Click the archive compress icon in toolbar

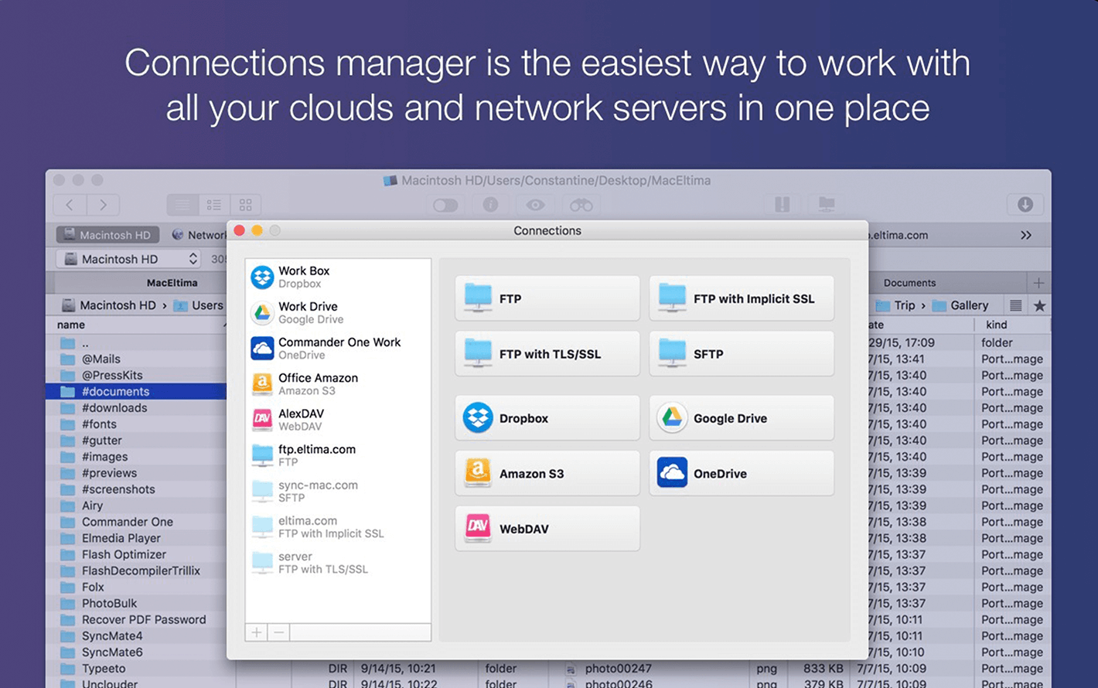point(783,205)
